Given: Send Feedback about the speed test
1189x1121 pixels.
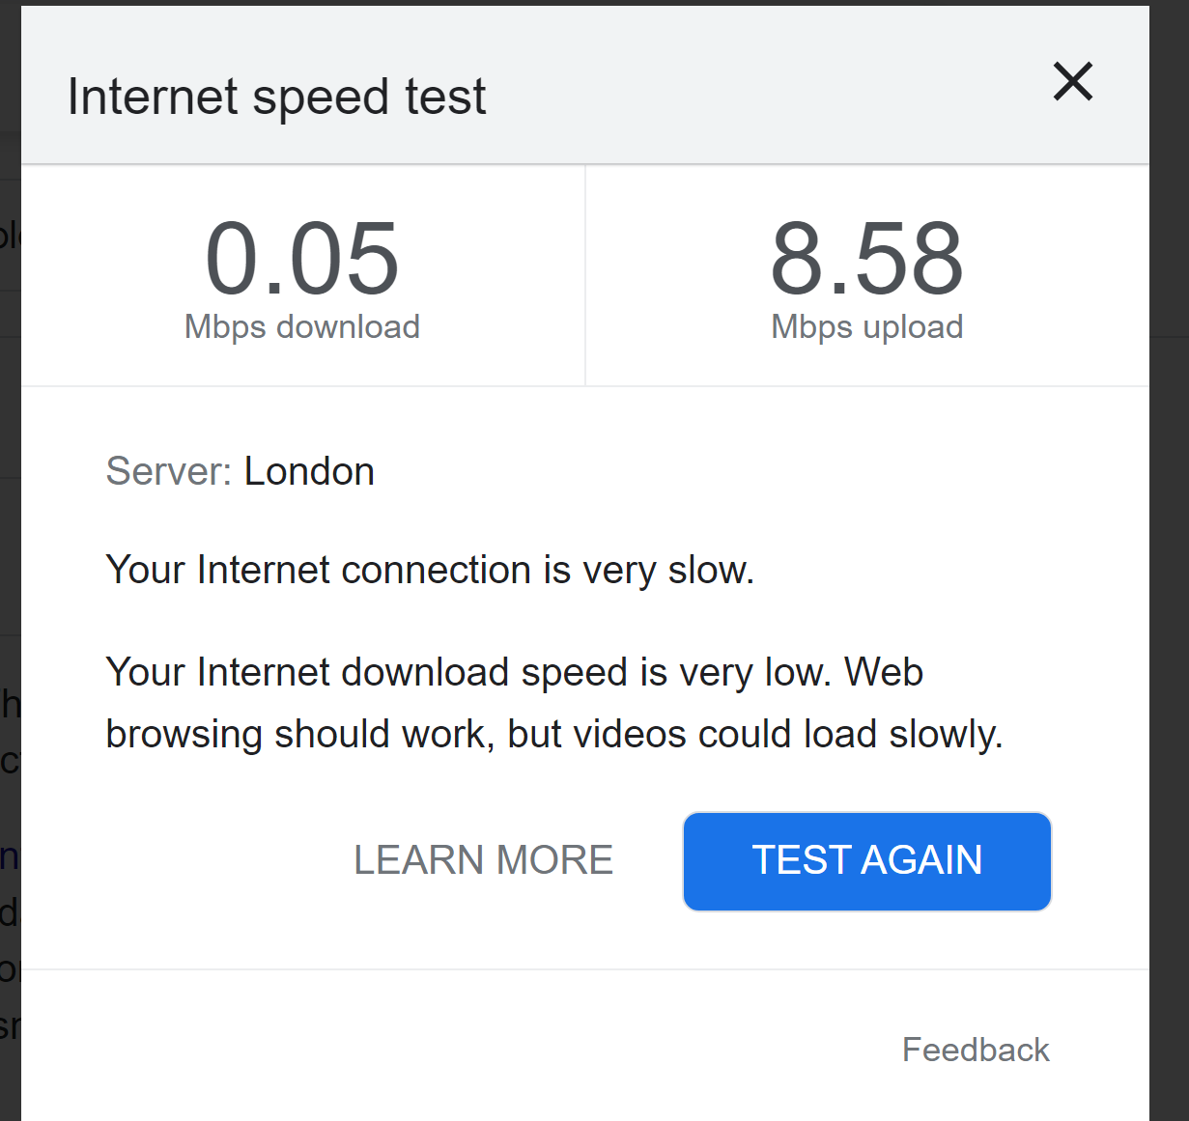Looking at the screenshot, I should pyautogui.click(x=976, y=1050).
